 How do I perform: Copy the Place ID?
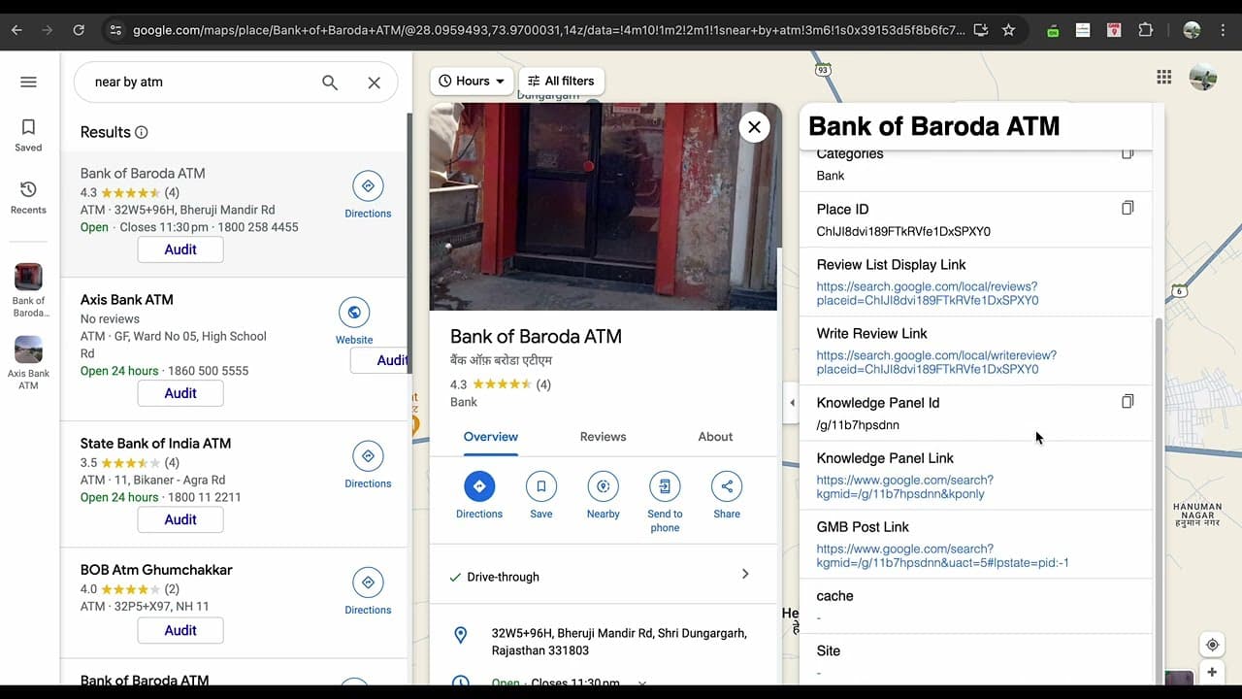[x=1128, y=208]
